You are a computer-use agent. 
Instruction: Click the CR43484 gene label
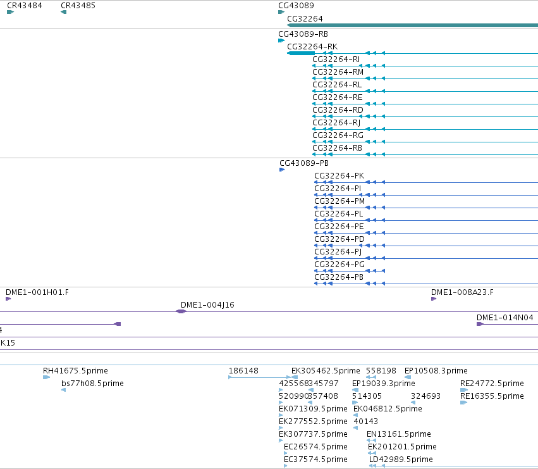[x=25, y=6]
